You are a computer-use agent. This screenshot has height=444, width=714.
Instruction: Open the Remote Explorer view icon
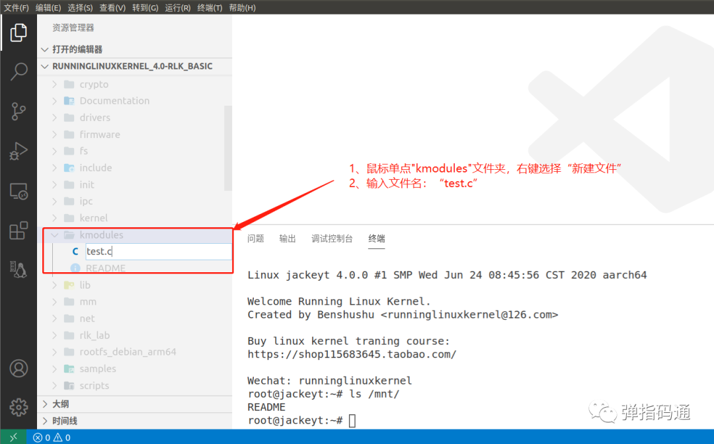pyautogui.click(x=19, y=191)
